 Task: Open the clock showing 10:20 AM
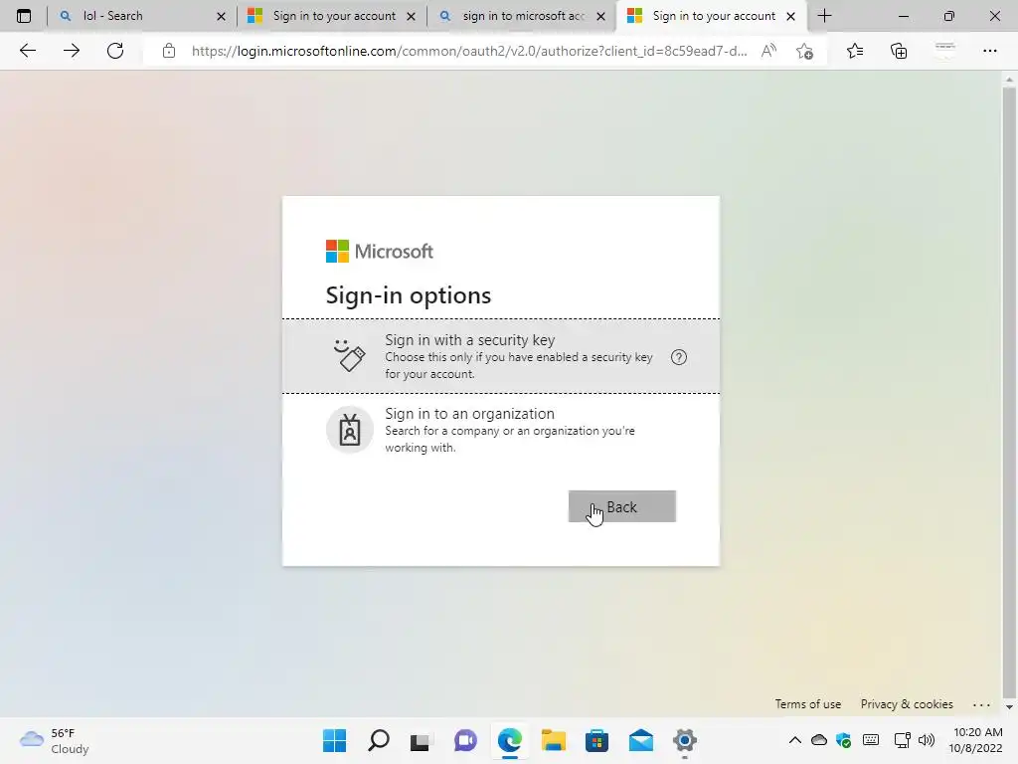click(975, 740)
